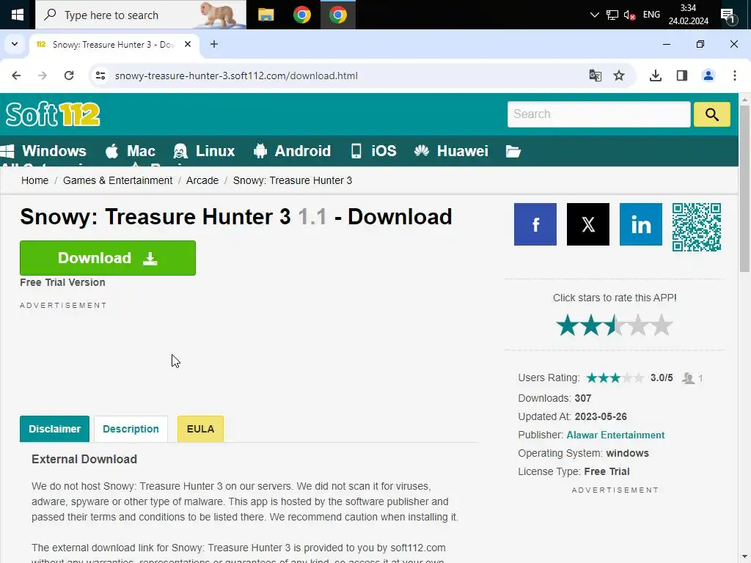
Task: Open the tab search dropdown arrow
Action: click(x=15, y=44)
